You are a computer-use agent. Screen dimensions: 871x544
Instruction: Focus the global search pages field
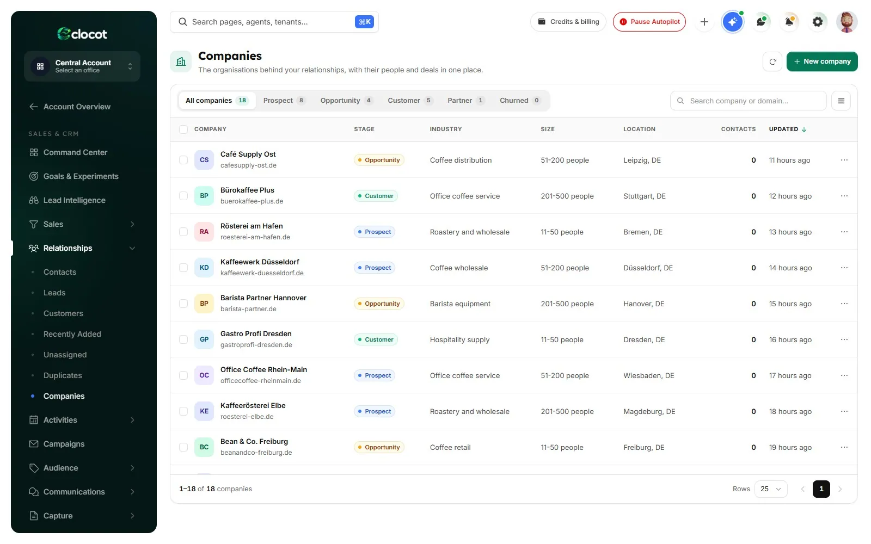[x=274, y=22]
